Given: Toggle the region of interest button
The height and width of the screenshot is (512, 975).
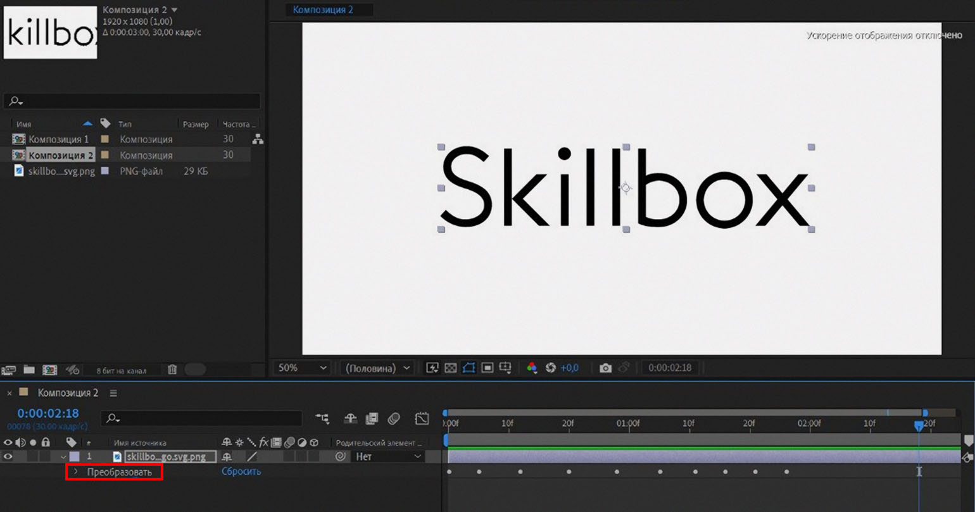Looking at the screenshot, I should pos(487,368).
